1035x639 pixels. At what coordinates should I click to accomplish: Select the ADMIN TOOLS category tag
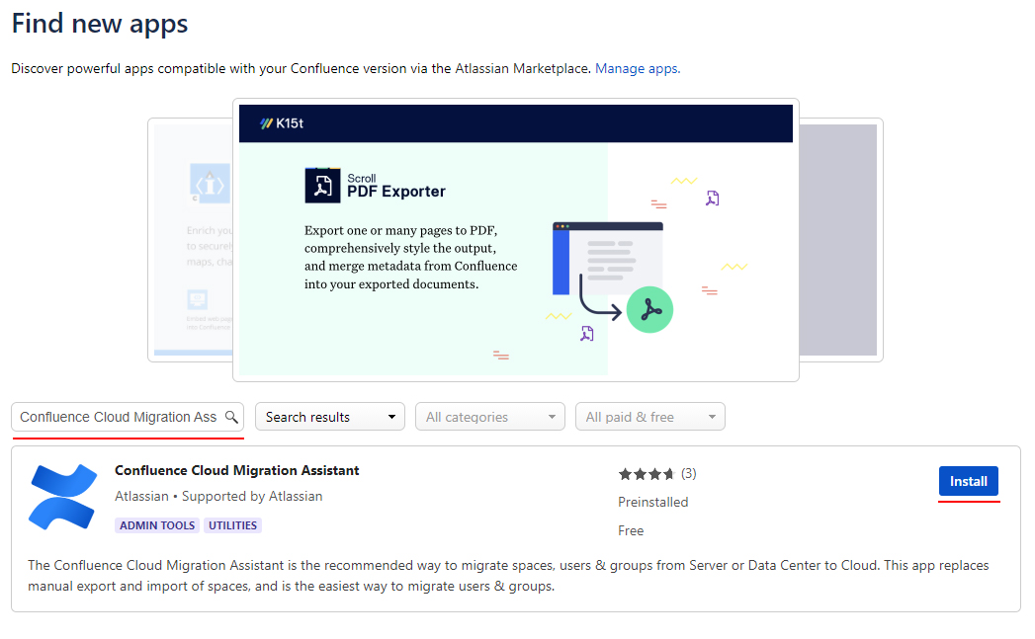[156, 524]
